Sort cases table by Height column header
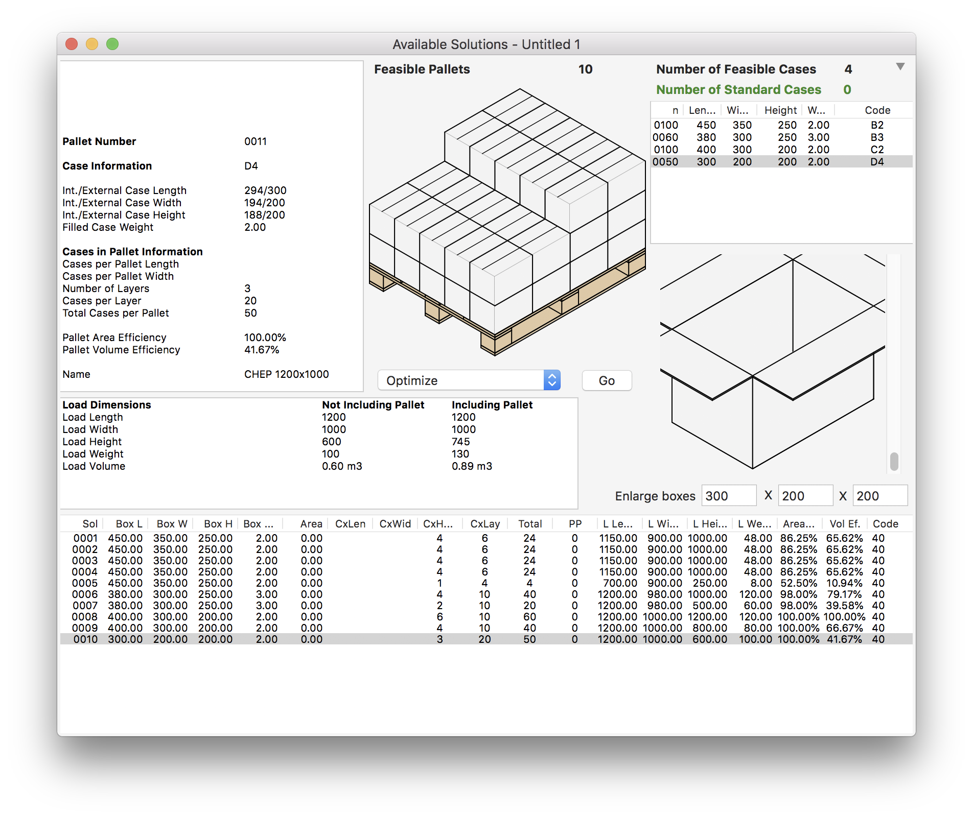This screenshot has height=818, width=973. 780,110
